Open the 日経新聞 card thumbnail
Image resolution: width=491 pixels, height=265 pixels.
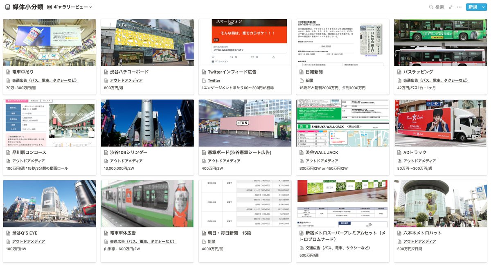coord(343,43)
